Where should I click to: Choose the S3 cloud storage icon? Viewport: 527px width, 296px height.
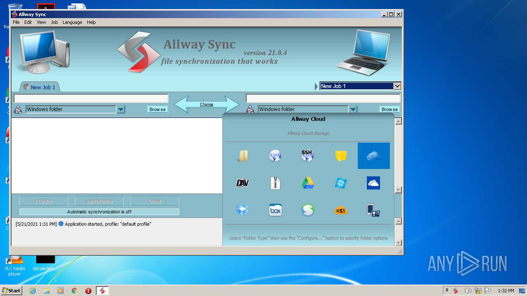click(341, 210)
